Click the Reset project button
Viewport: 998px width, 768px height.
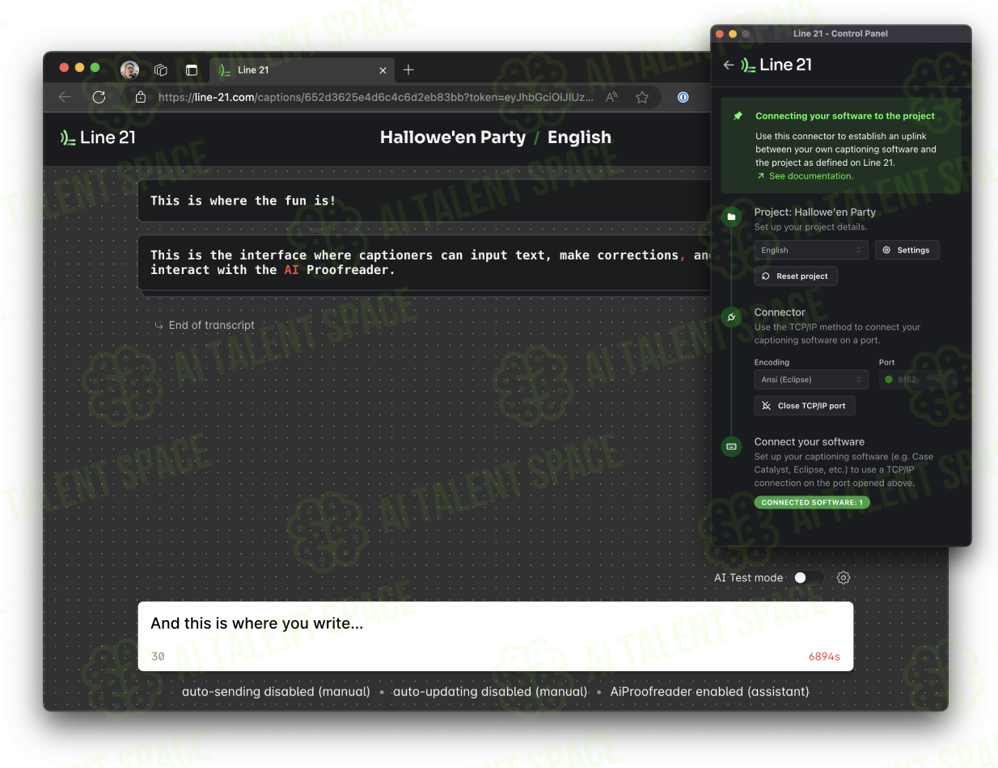click(796, 276)
